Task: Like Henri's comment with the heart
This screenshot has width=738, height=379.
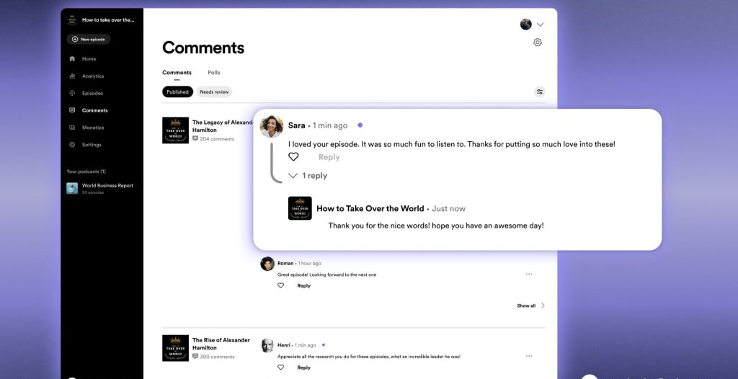Action: coord(281,367)
